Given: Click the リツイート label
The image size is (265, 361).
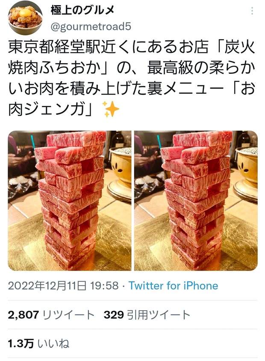Looking at the screenshot, I should (x=69, y=315).
